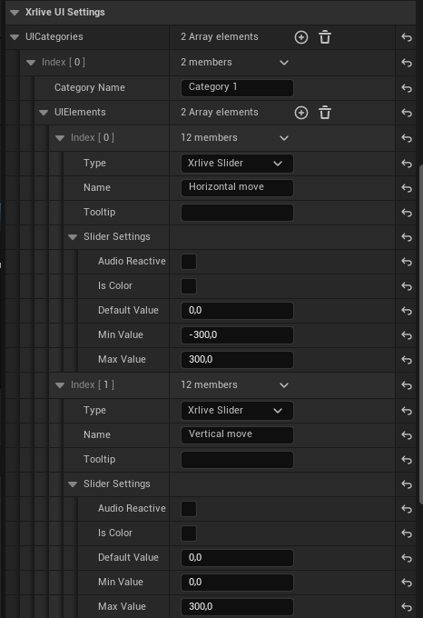Edit Name field containing Vertical move
423x618 pixels.
237,435
